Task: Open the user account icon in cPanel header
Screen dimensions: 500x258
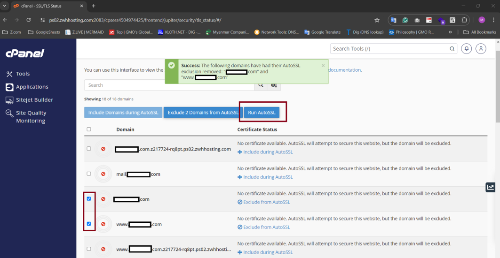Action: pyautogui.click(x=481, y=49)
